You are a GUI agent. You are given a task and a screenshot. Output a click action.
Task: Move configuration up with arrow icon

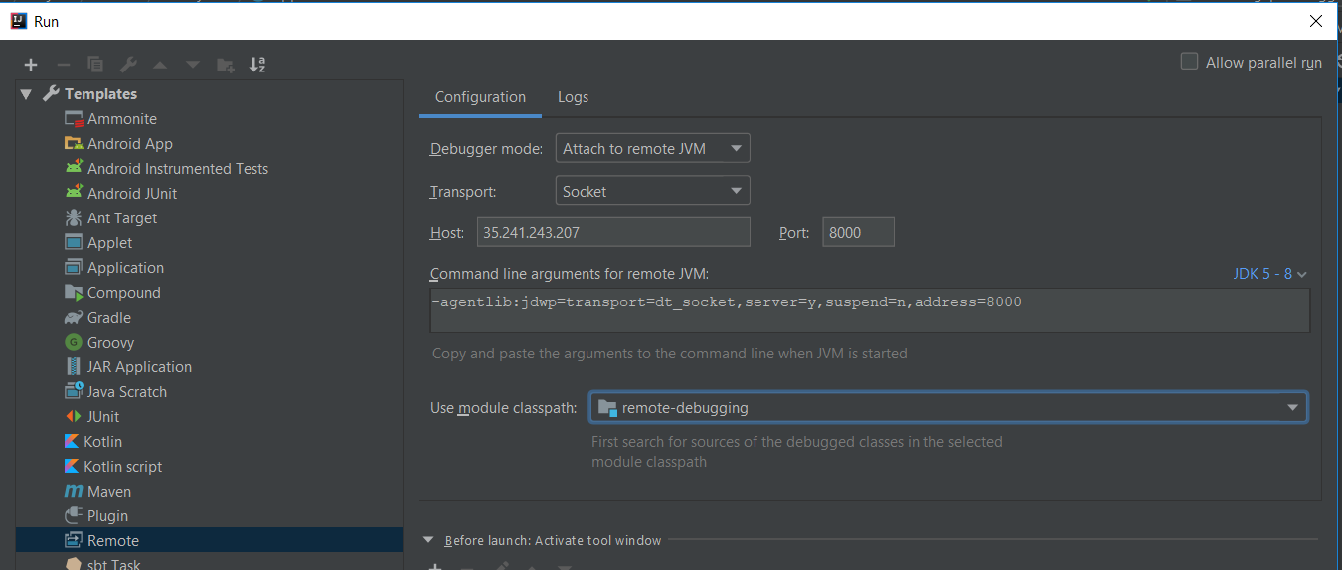[x=160, y=65]
